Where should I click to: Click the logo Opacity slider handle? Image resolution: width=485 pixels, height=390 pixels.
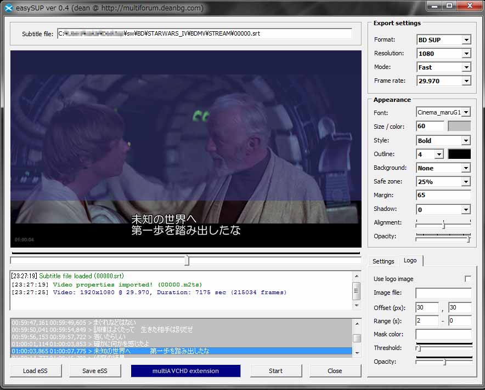pyautogui.click(x=444, y=362)
